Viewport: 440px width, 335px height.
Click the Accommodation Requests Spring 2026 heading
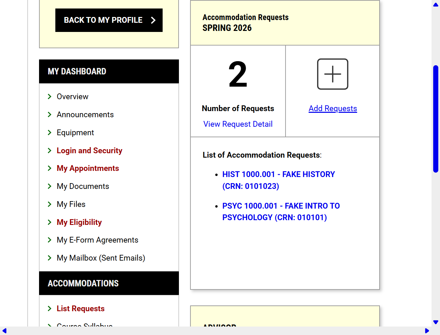click(x=245, y=22)
